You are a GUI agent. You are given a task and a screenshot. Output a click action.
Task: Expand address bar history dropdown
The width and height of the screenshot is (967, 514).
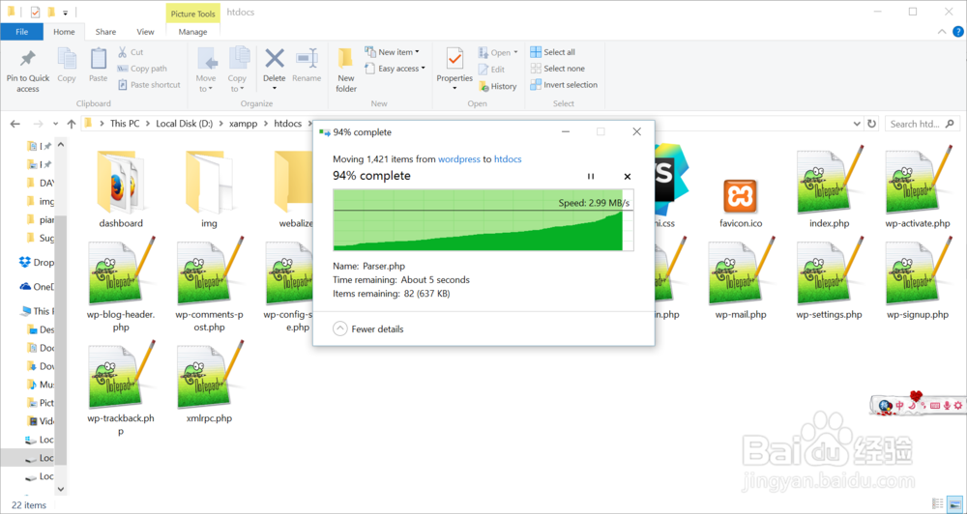pyautogui.click(x=857, y=124)
